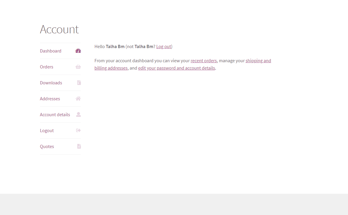Select Logout in the account sidebar
The width and height of the screenshot is (348, 215).
coord(47,131)
